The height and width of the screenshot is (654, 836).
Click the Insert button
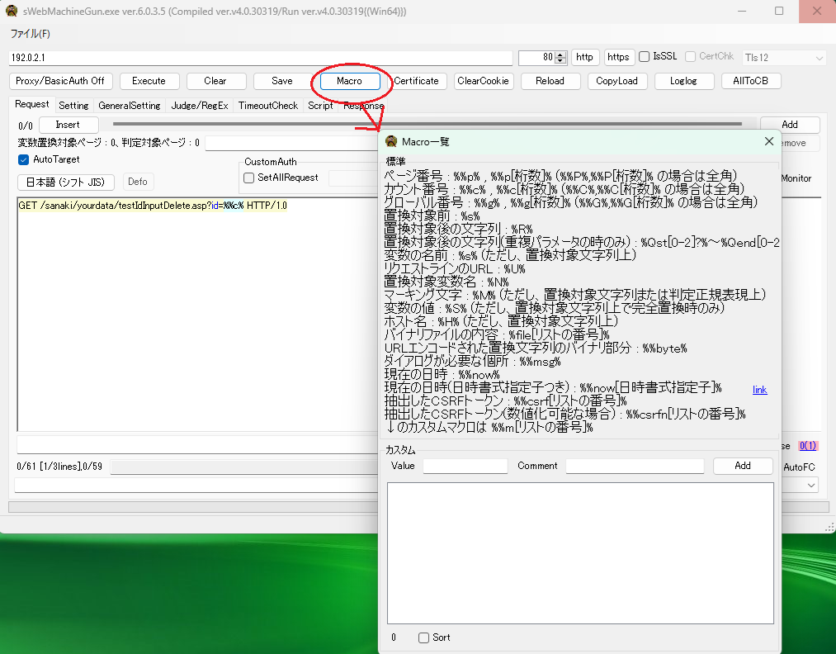pyautogui.click(x=68, y=125)
